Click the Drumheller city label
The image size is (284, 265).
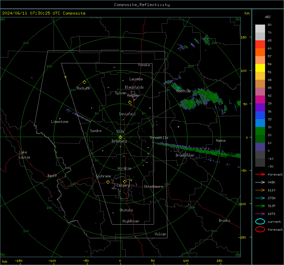pos(185,155)
